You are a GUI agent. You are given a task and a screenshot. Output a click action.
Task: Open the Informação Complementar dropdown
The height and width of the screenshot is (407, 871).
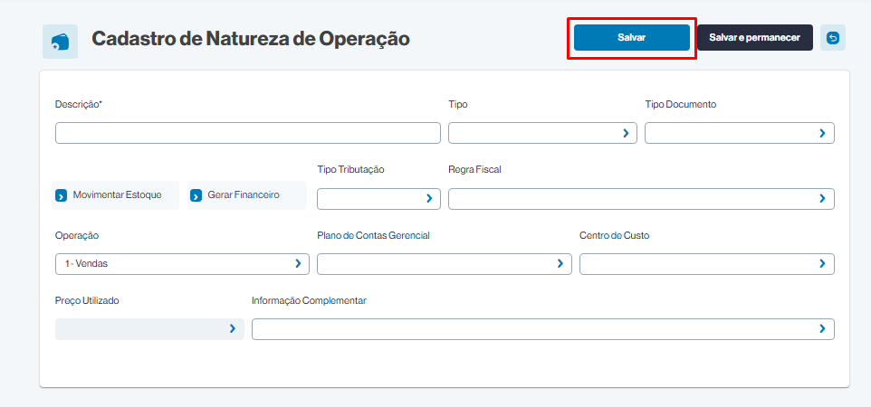[x=542, y=329]
